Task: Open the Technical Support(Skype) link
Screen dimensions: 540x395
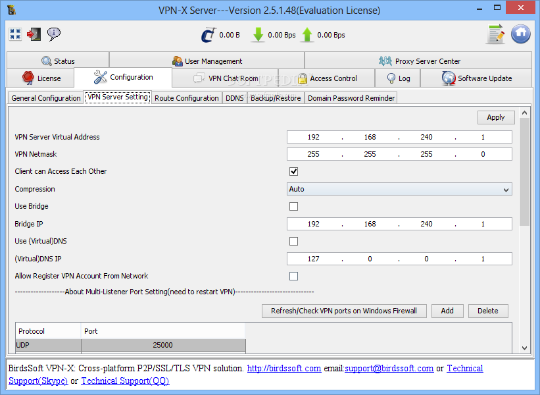Action: pyautogui.click(x=38, y=381)
